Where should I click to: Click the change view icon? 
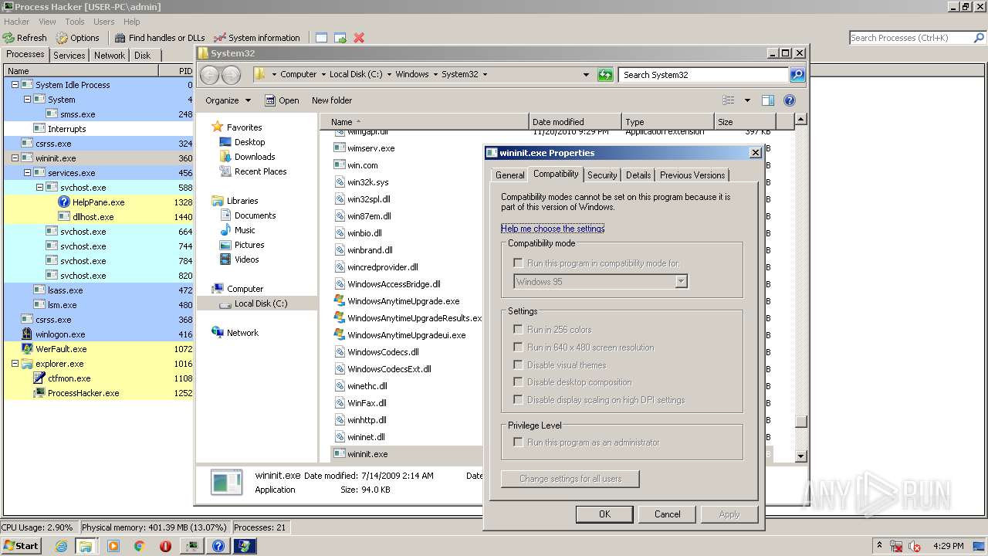(x=728, y=100)
